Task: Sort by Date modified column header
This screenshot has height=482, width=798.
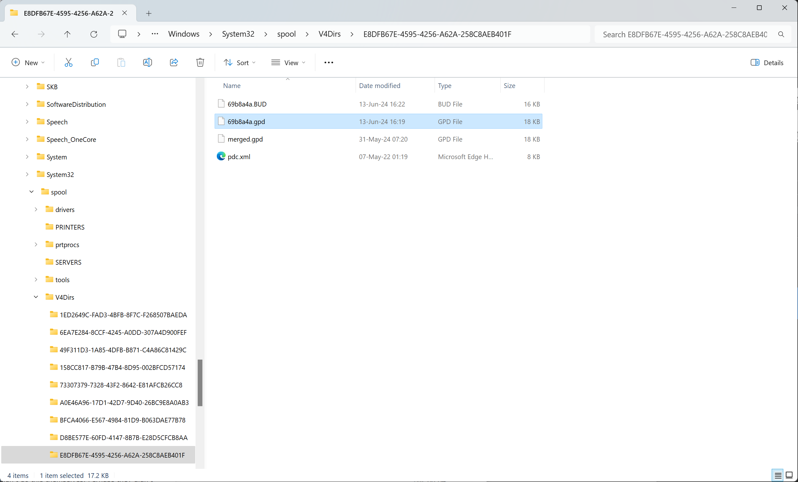Action: coord(379,86)
